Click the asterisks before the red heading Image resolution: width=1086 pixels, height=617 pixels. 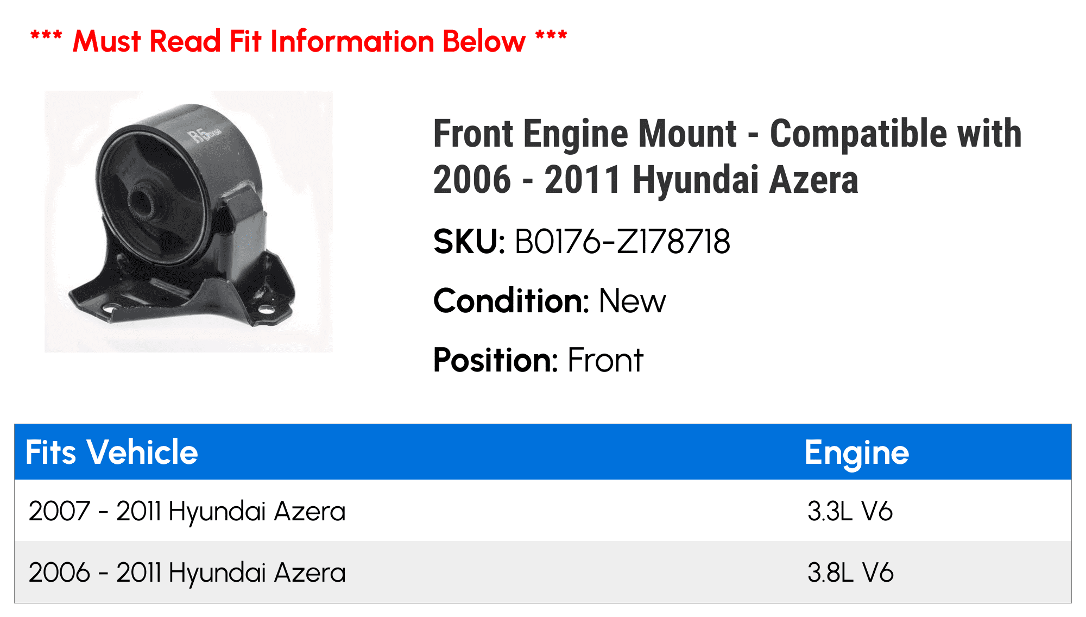point(46,37)
